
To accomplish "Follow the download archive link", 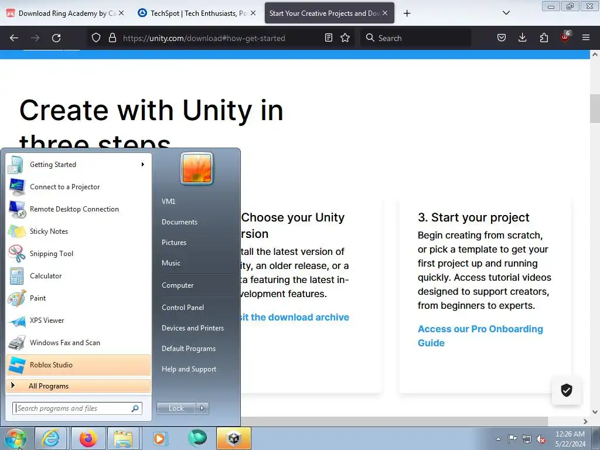I will point(295,317).
